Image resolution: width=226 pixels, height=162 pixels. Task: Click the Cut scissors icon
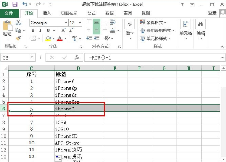click(x=18, y=23)
